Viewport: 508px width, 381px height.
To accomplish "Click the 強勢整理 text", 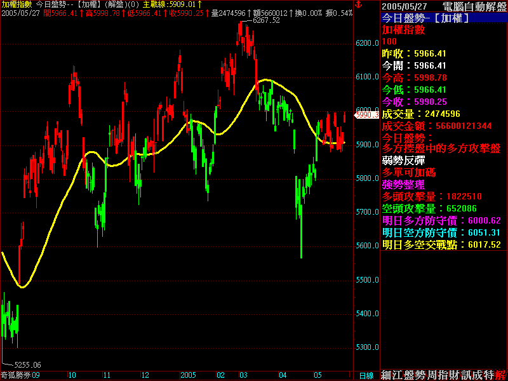I will [403, 185].
